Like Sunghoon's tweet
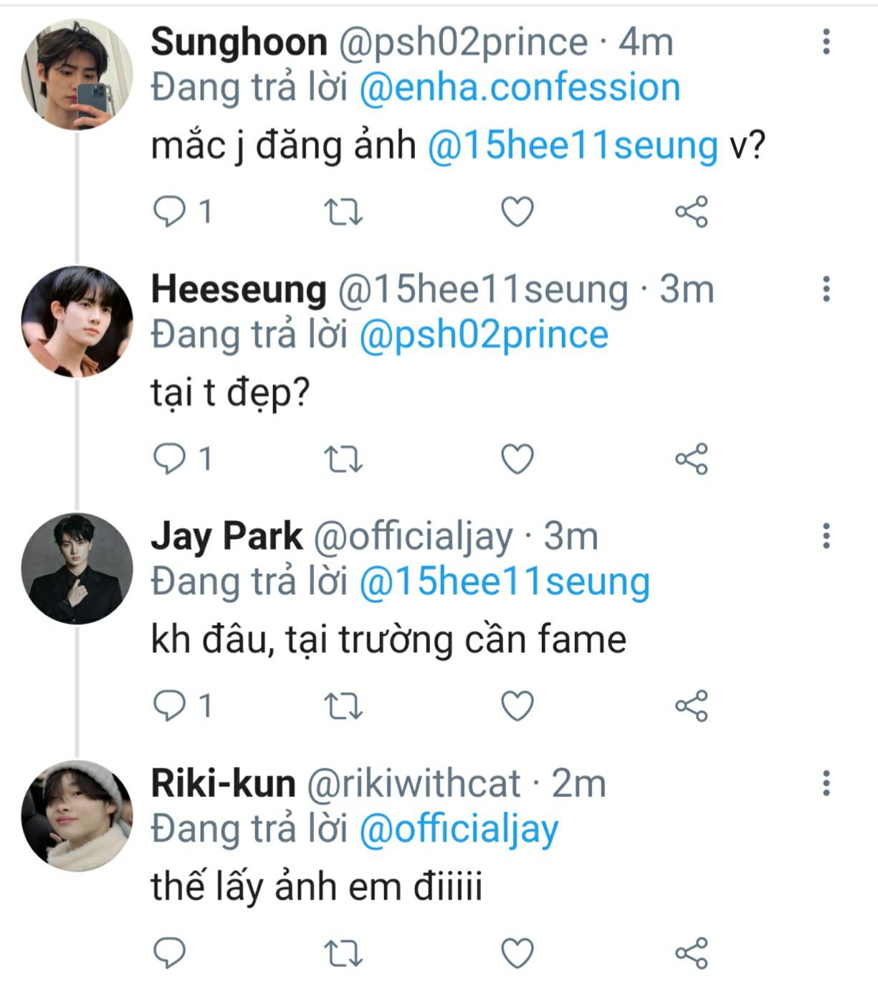Screen dimensions: 878x987 [x=517, y=212]
